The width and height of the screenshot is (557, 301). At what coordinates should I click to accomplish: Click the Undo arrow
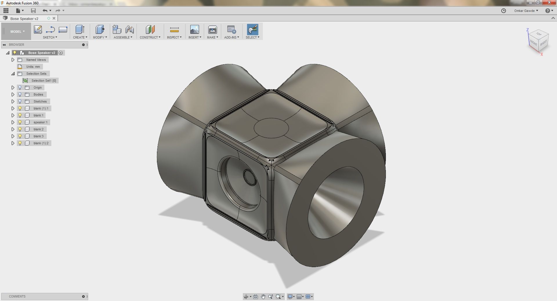[45, 11]
